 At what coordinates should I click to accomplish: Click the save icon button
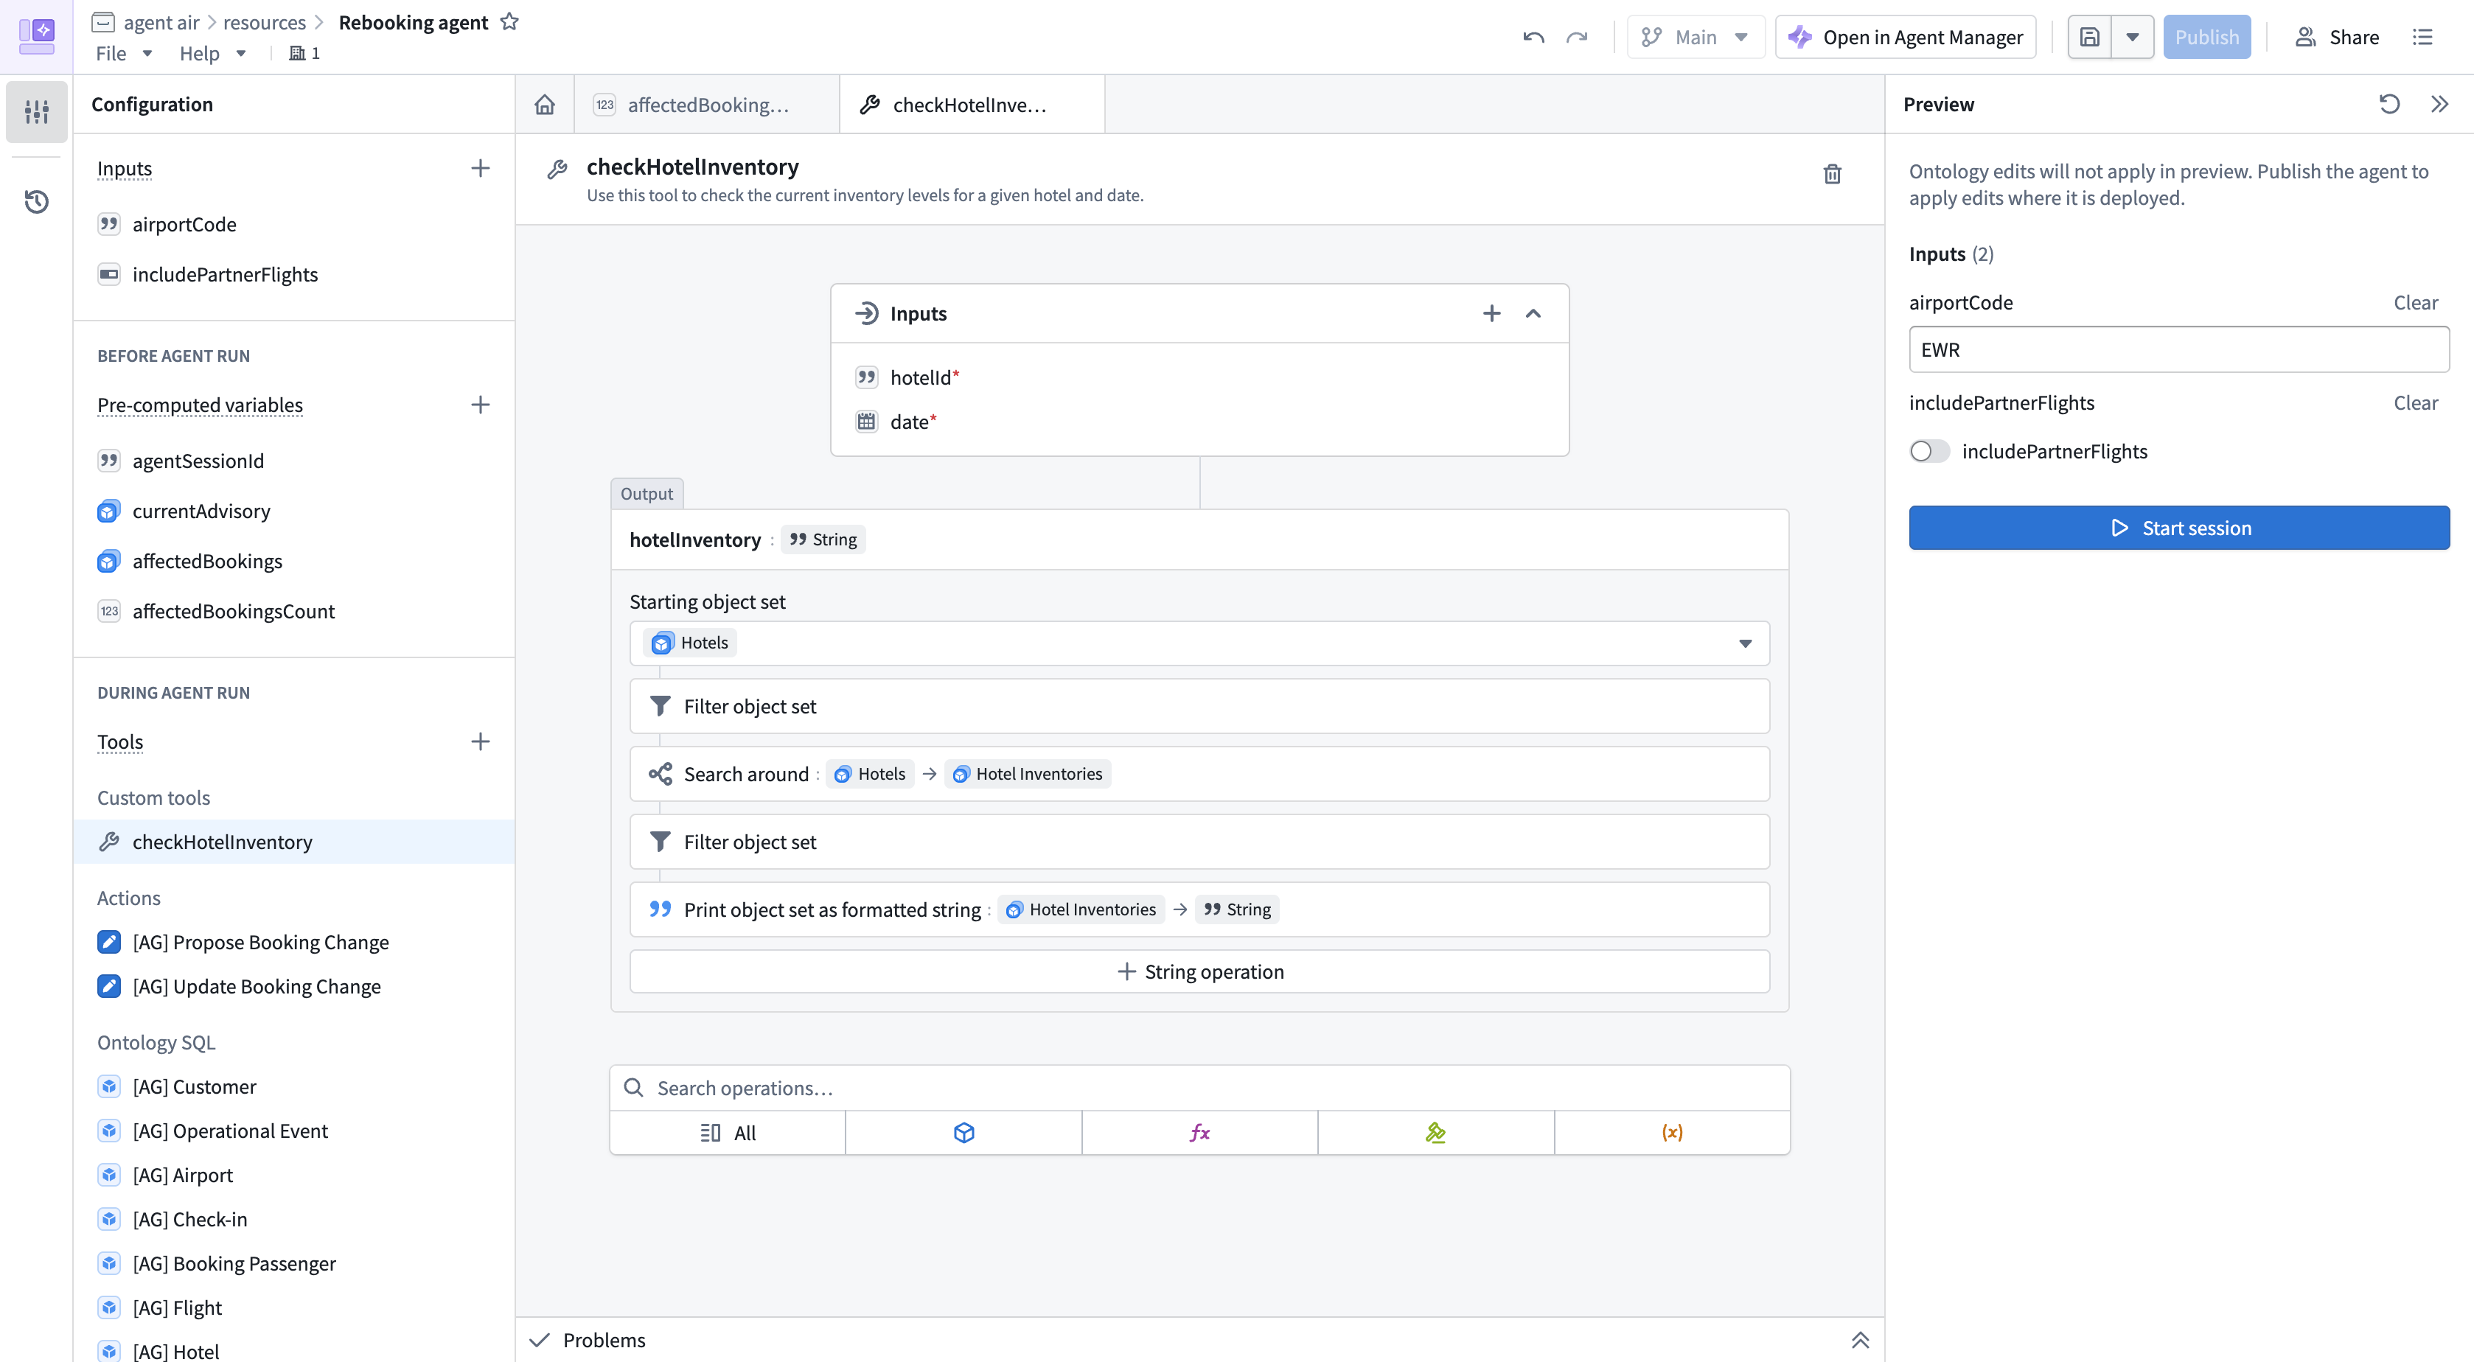[x=2090, y=38]
